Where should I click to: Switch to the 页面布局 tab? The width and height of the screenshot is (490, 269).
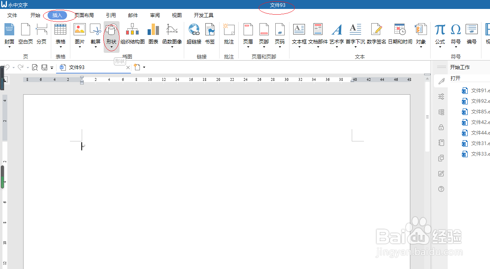(x=84, y=15)
